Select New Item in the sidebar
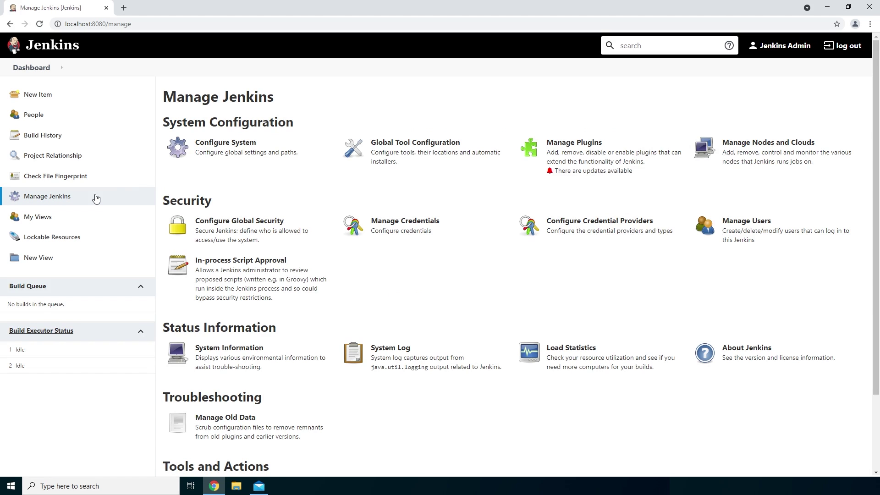 [38, 94]
